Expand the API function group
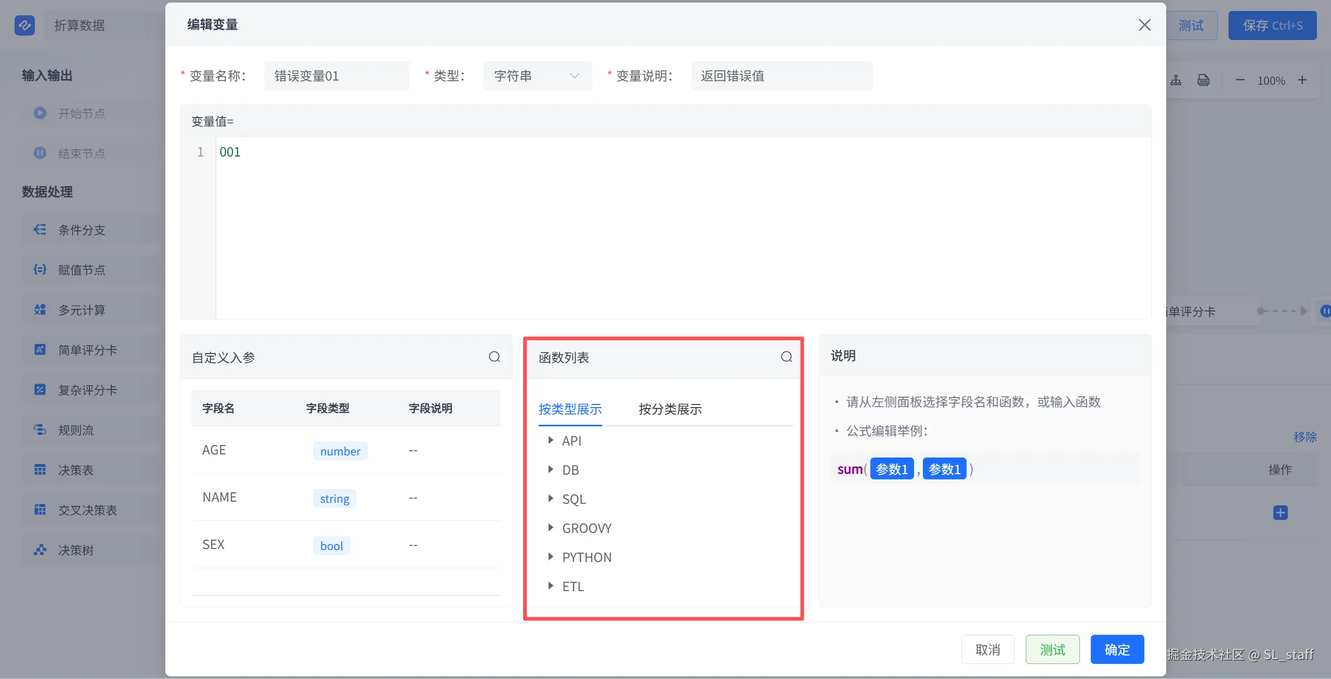Viewport: 1331px width, 679px height. click(x=551, y=440)
